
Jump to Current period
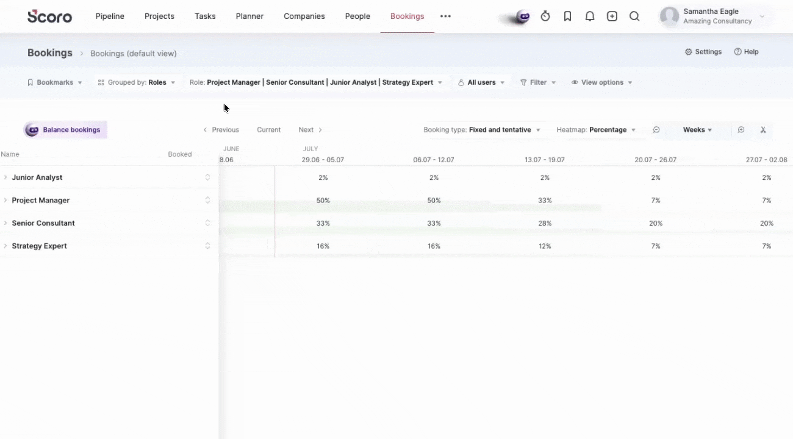coord(268,130)
